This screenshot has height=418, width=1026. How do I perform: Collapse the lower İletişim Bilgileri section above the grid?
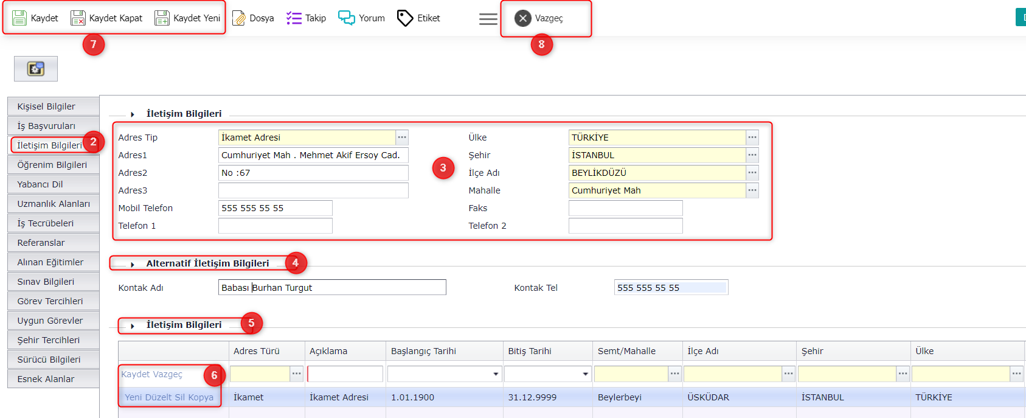[133, 326]
